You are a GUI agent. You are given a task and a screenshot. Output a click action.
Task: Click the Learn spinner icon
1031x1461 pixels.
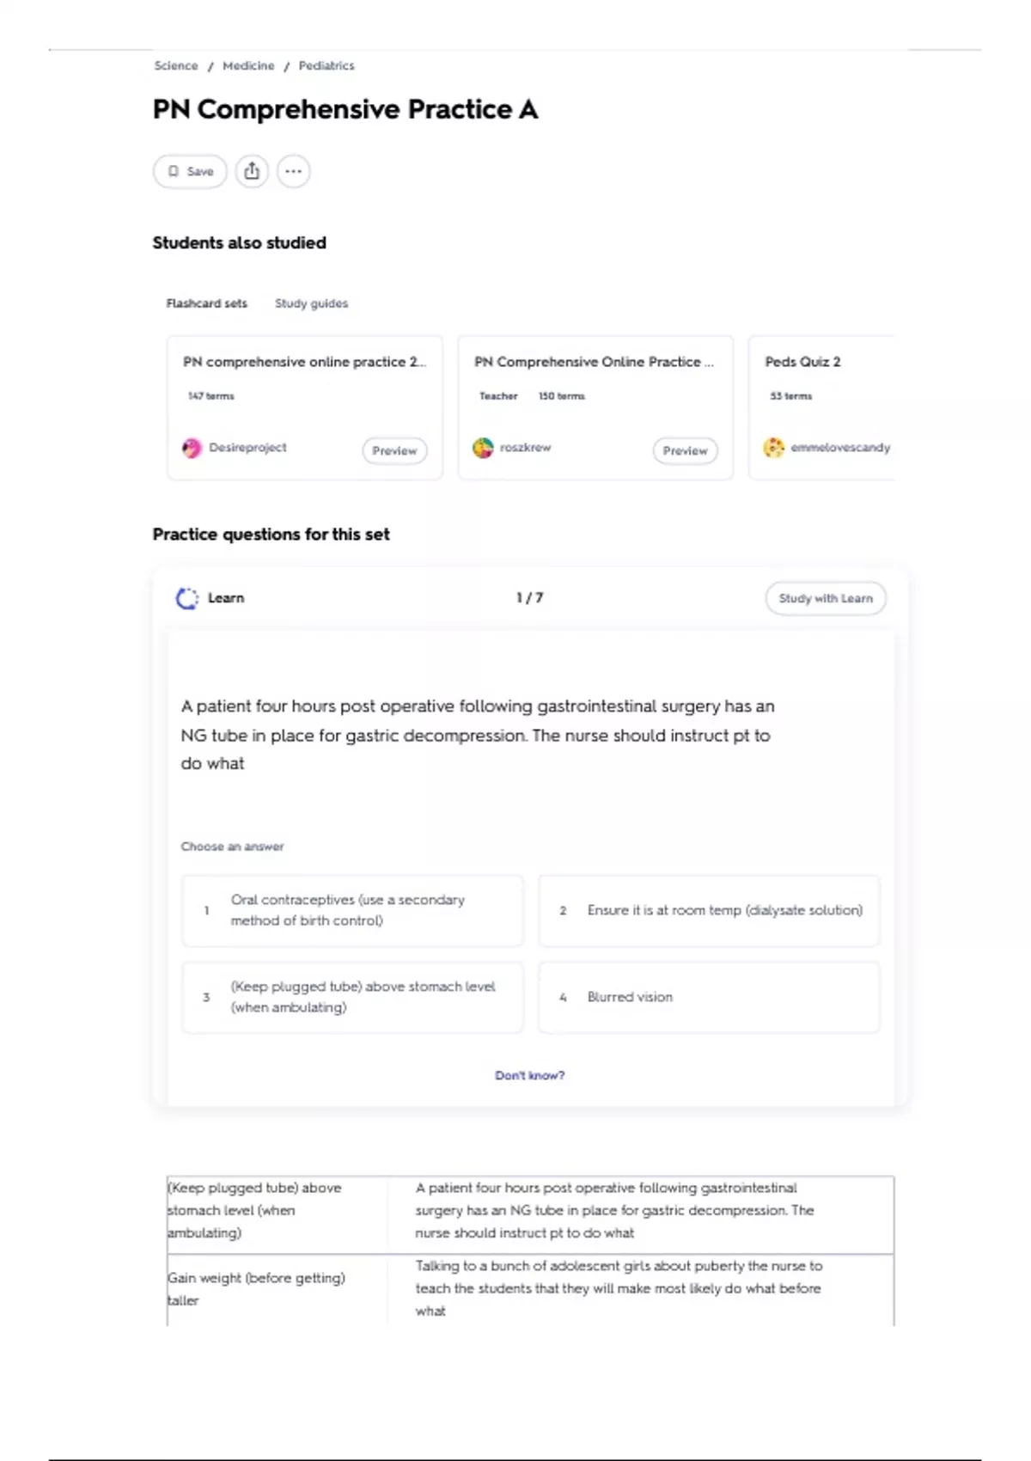pyautogui.click(x=186, y=598)
